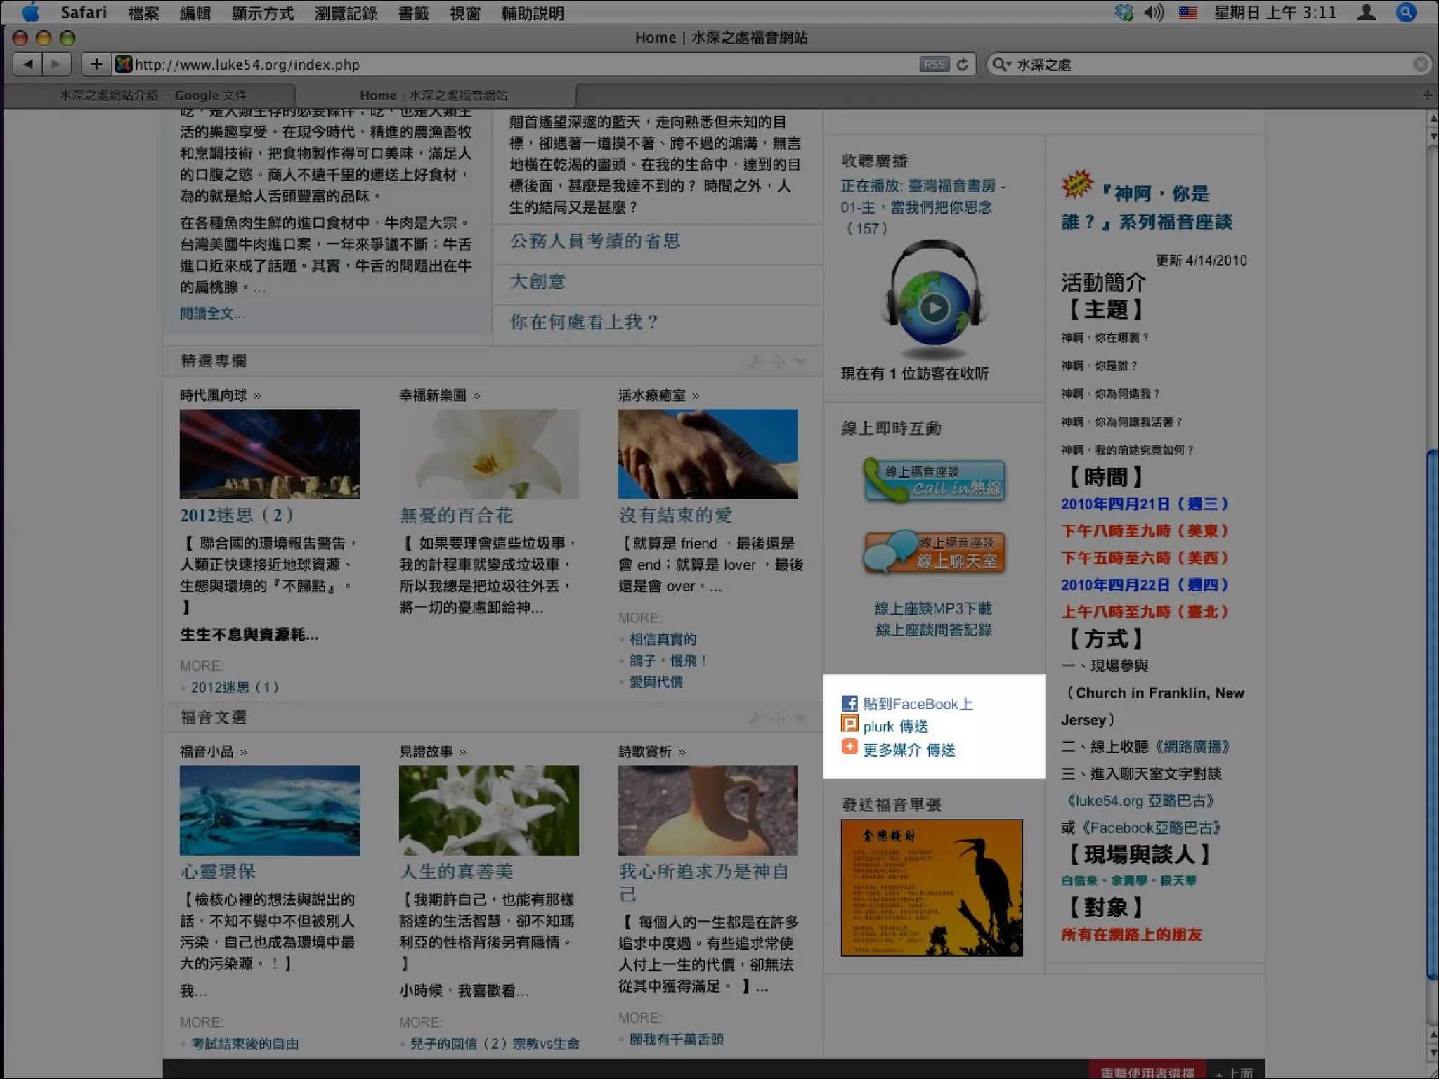Click the volume icon in menu bar

[x=1153, y=12]
